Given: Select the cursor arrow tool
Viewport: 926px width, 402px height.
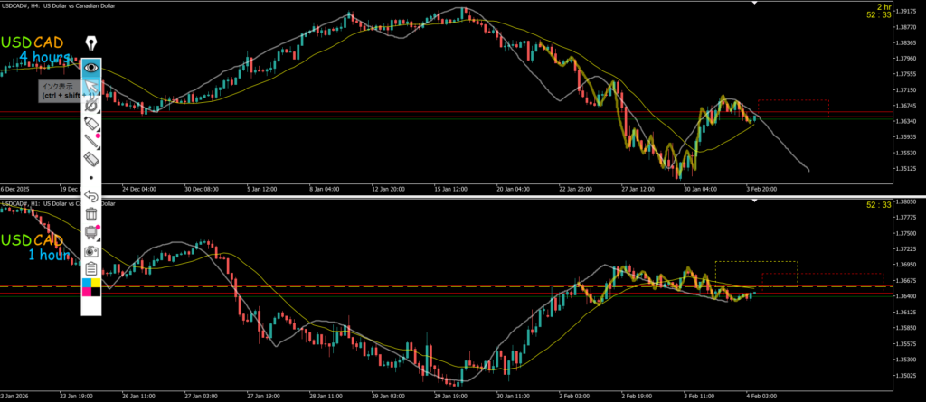Looking at the screenshot, I should point(90,87).
